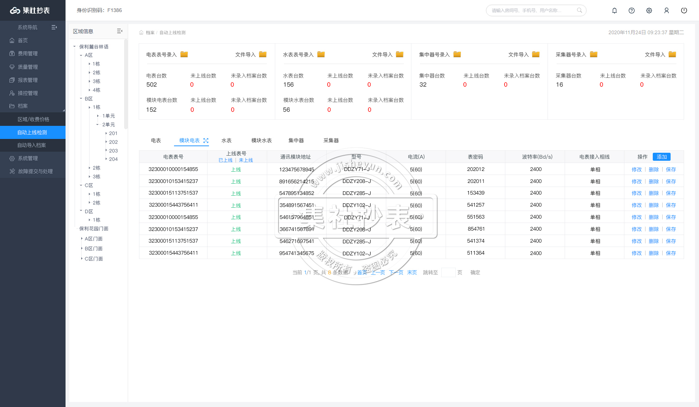Viewport: 699px width, 407px height.
Task: Collapse the C区 tree node
Action: click(x=81, y=185)
